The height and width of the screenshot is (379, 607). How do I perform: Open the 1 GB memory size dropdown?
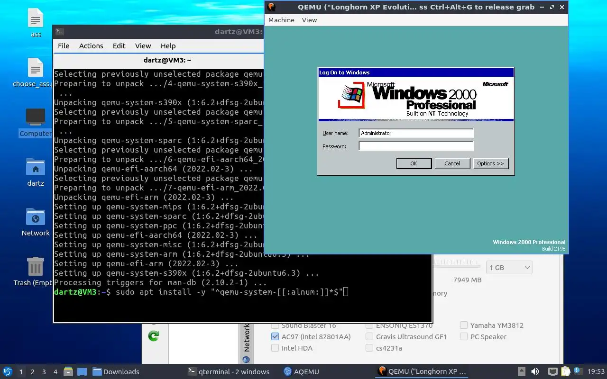(509, 268)
